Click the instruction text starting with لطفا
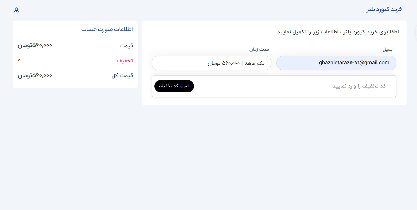 point(337,32)
